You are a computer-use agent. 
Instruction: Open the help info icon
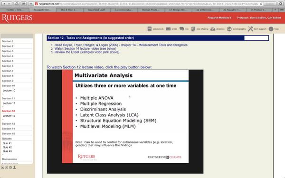271,28
